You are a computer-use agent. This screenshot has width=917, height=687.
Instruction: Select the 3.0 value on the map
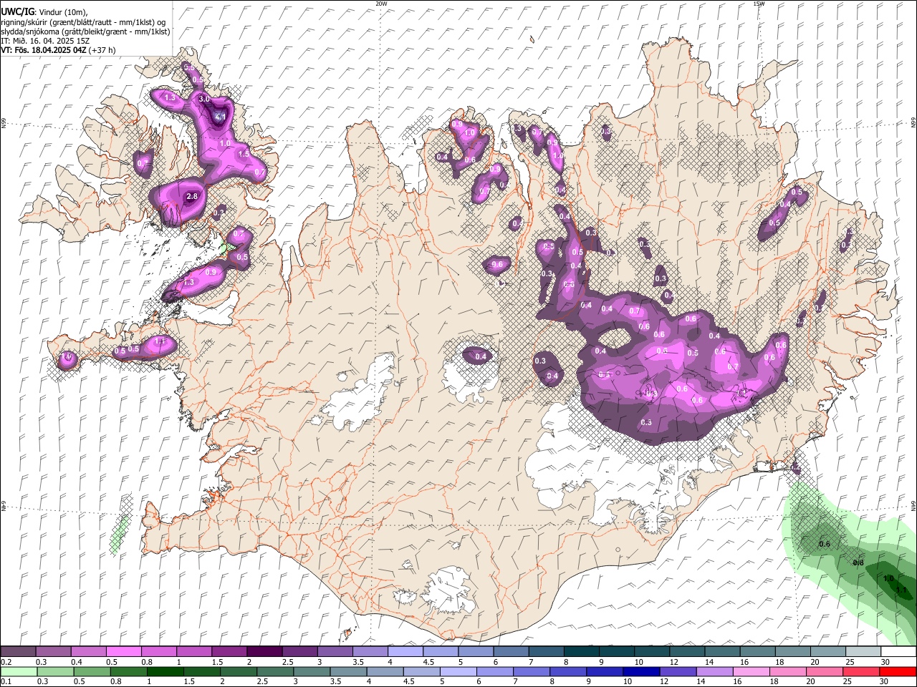(203, 99)
